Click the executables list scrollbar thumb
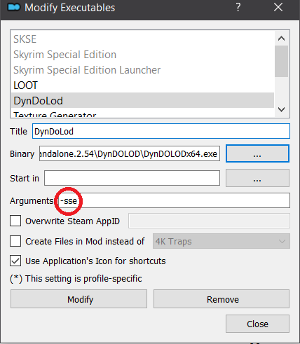Screen dimensions: 300x344 coord(281,61)
